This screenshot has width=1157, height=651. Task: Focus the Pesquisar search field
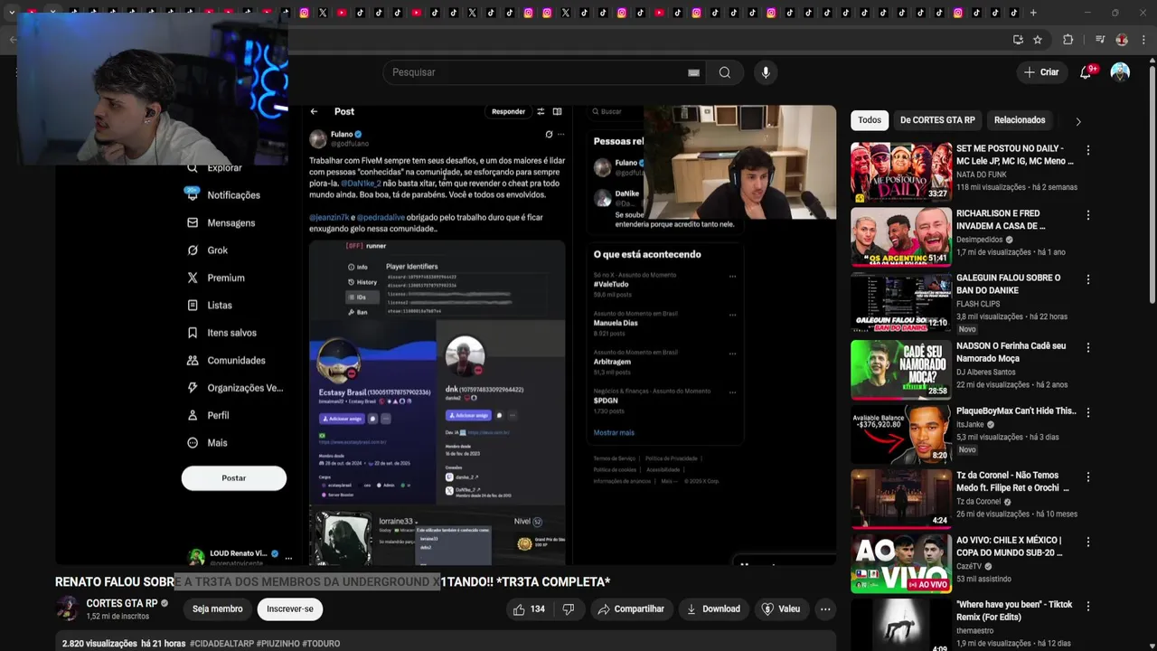click(x=542, y=72)
